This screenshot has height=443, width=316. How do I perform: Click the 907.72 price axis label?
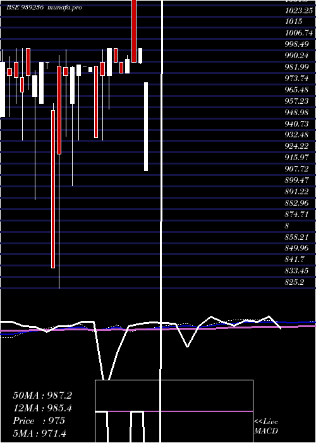tap(296, 169)
